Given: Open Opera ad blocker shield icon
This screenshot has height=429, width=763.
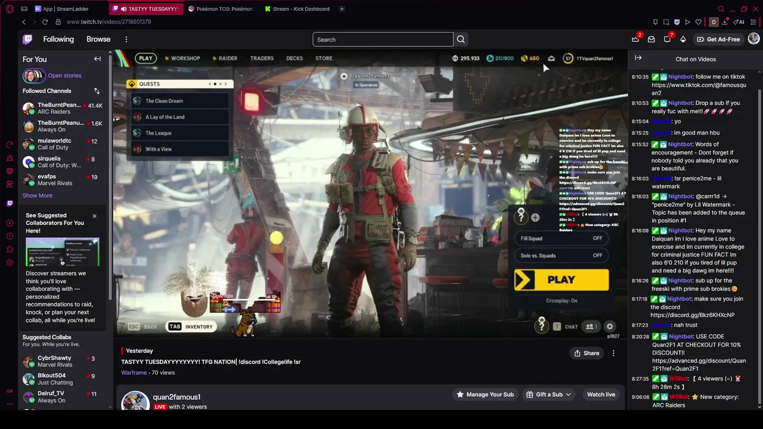Looking at the screenshot, I should 677,22.
